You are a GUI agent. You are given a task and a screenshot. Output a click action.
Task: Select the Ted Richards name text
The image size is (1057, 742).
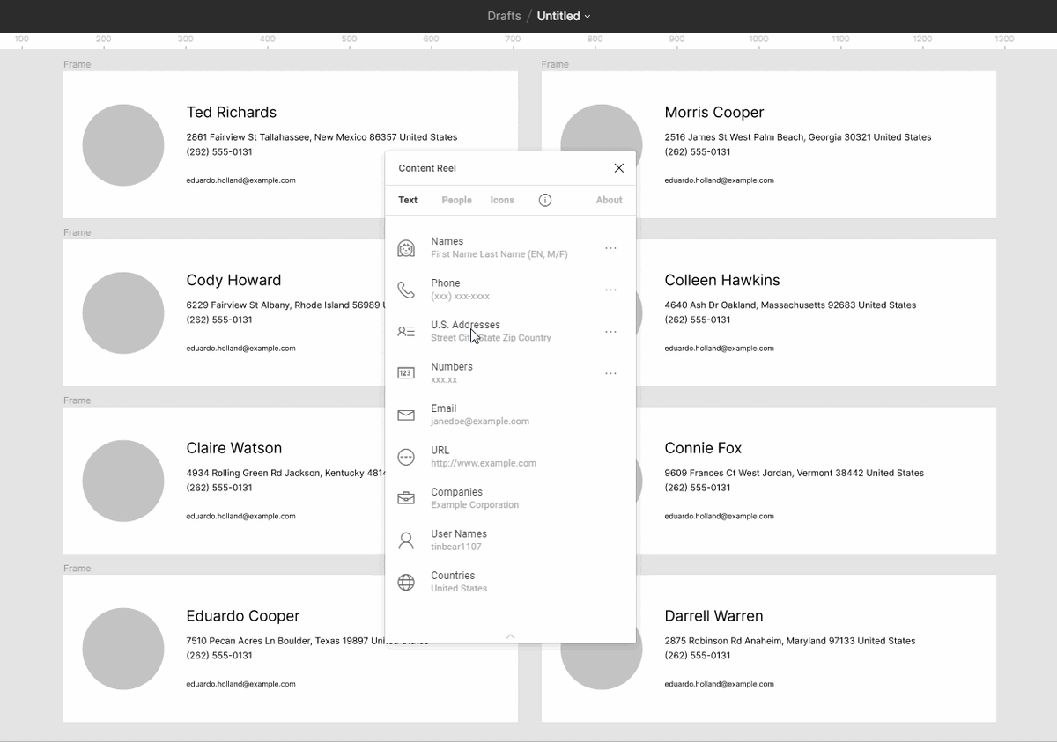click(232, 113)
